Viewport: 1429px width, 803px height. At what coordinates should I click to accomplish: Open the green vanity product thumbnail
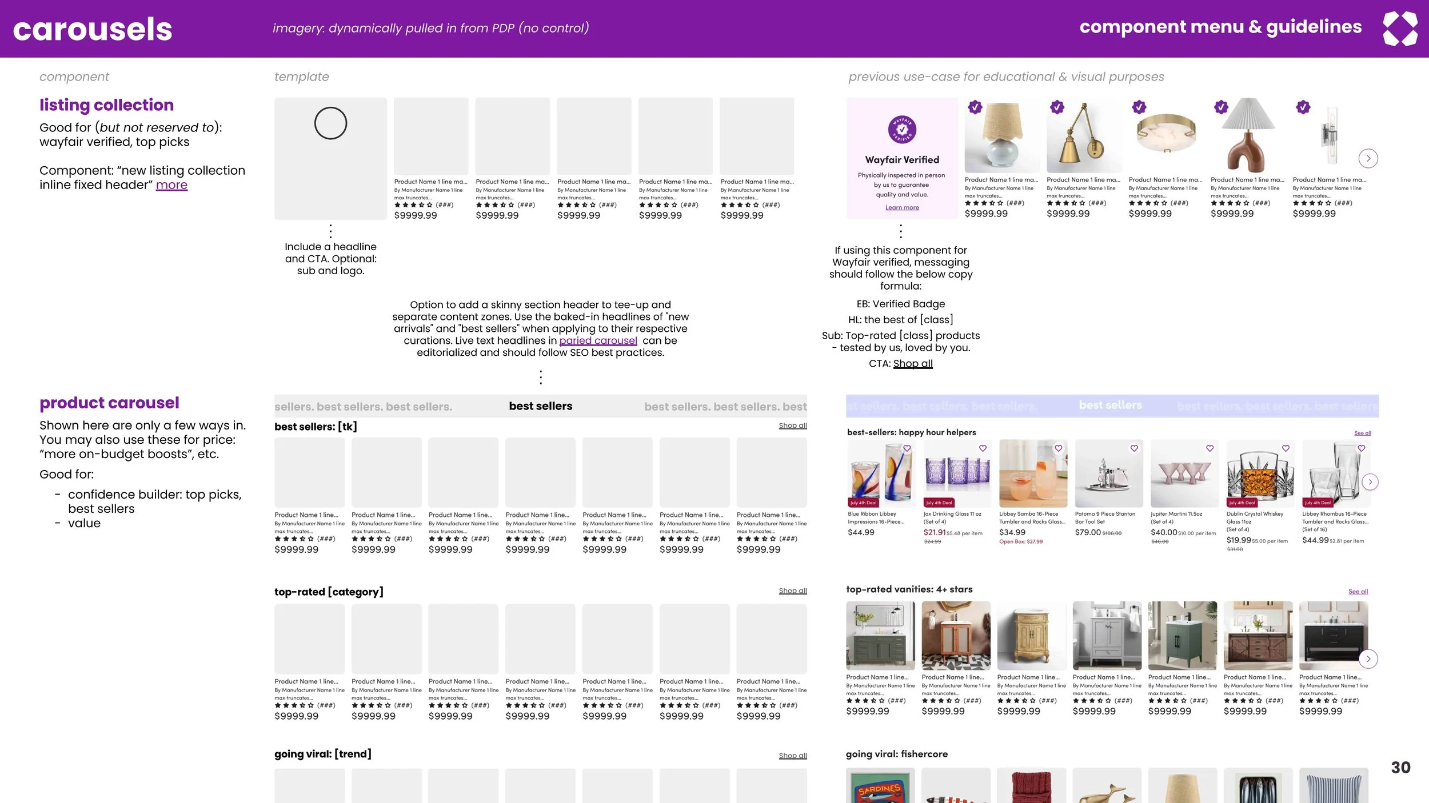(1182, 635)
